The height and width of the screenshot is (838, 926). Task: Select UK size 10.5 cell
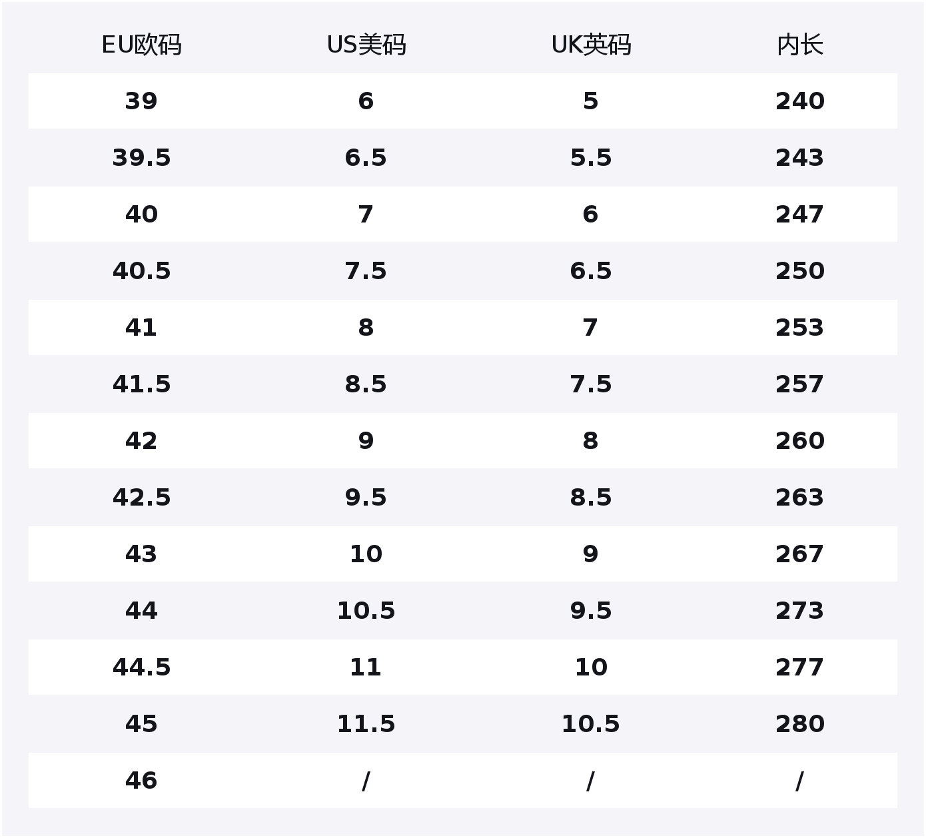click(x=591, y=724)
